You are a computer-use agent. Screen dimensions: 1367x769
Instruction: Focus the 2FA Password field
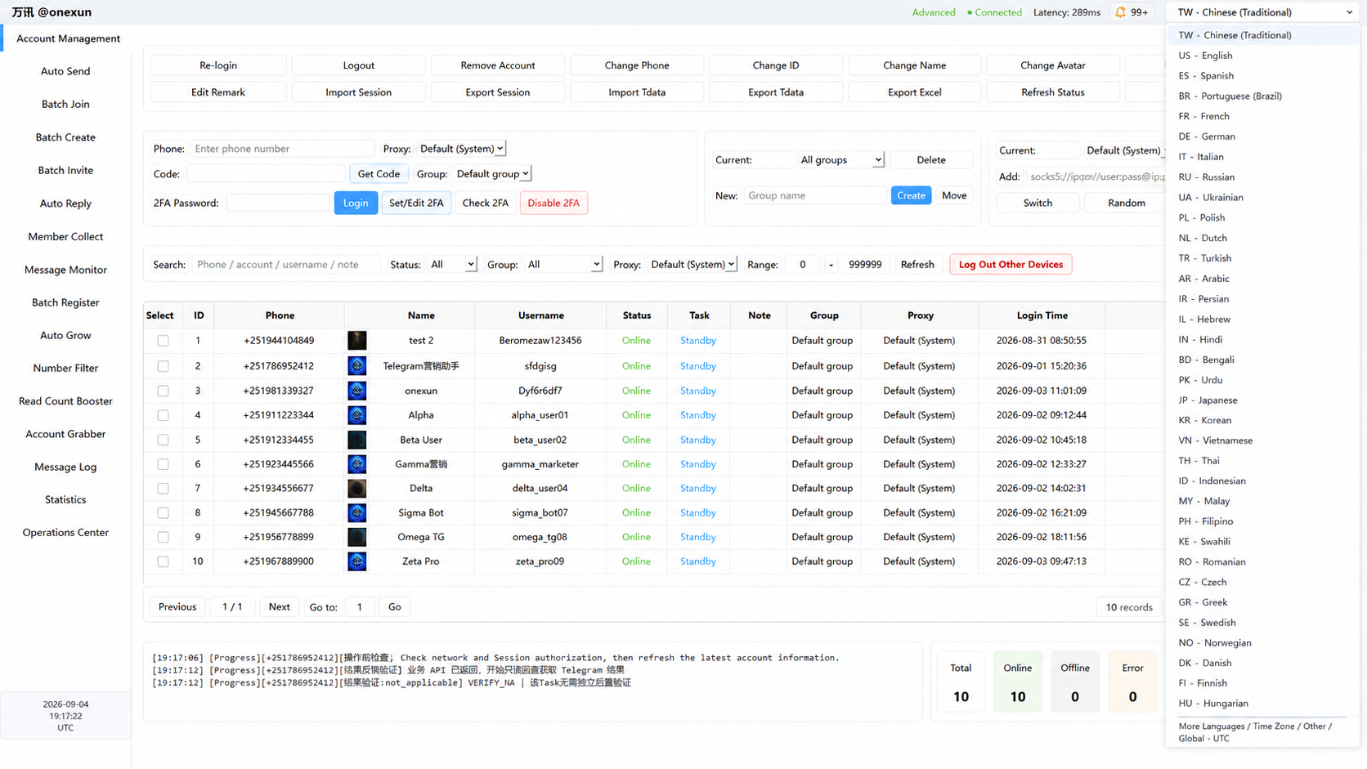click(x=278, y=203)
